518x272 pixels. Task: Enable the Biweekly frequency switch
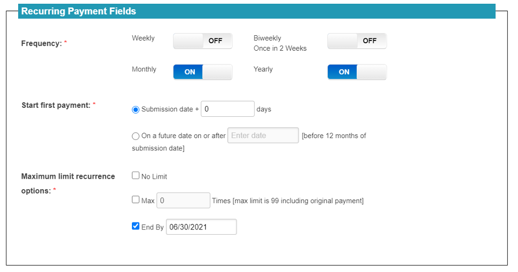[x=357, y=41]
